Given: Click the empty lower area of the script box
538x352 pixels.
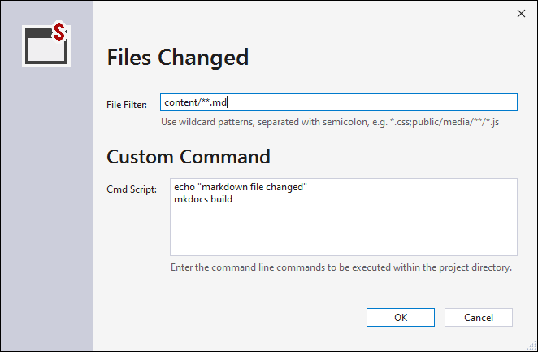Looking at the screenshot, I should [x=344, y=232].
